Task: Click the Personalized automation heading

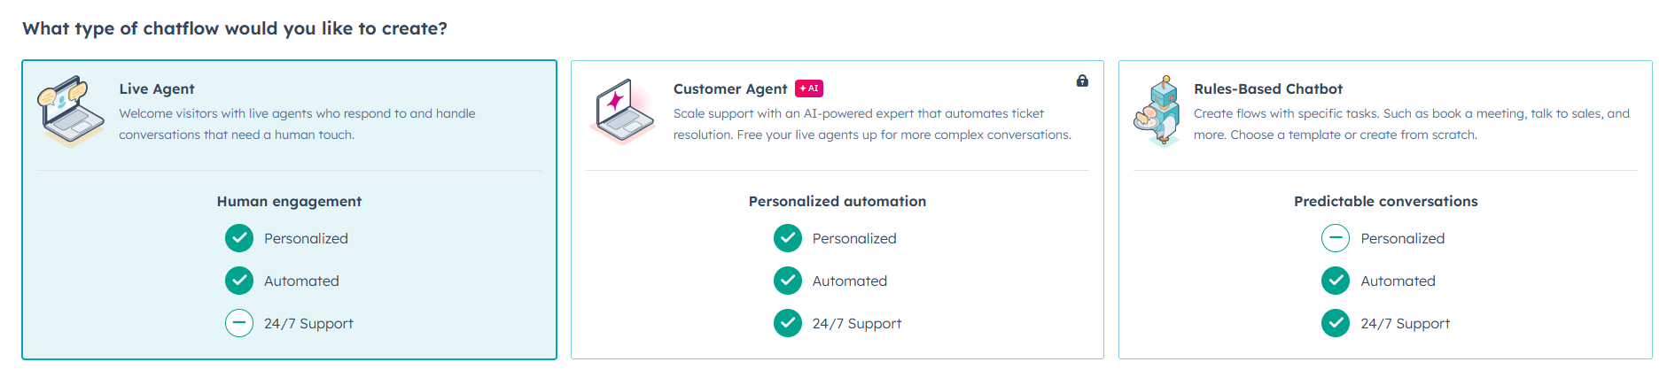Action: (837, 201)
